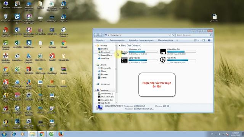Select Recent Places under Favorites
The image size is (244, 137).
105,55
